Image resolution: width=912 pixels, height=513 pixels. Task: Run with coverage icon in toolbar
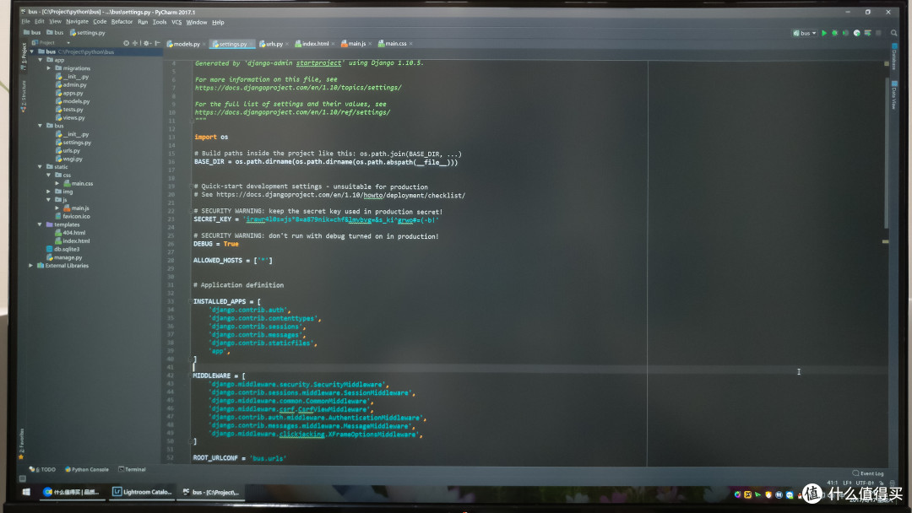point(845,33)
